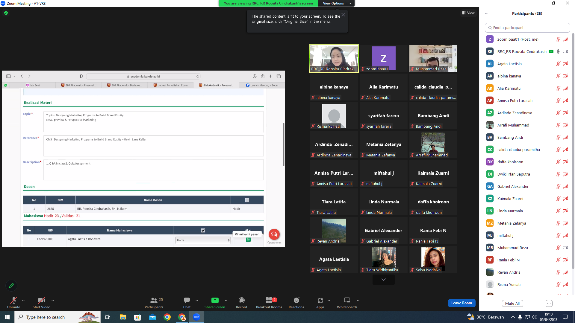This screenshot has width=575, height=323.
Task: Click the Start Video camera icon
Action: coord(41,300)
